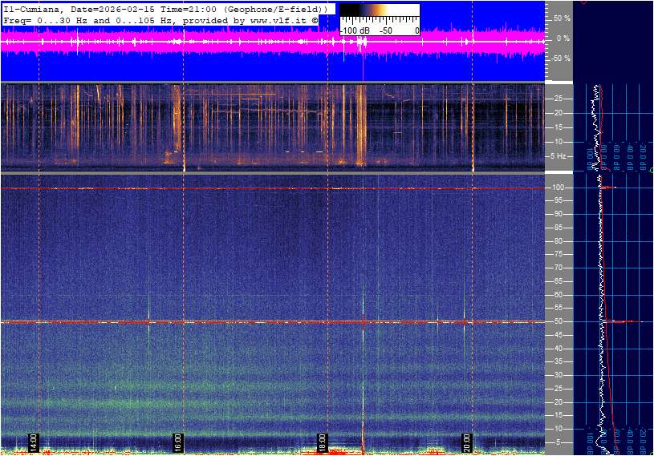This screenshot has width=654, height=456.
Task: Click the 25 Hz label on upper axis
Action: [x=559, y=99]
